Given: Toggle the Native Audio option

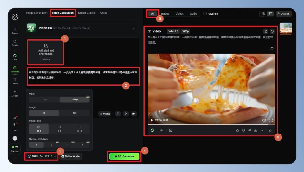Looking at the screenshot, I should 71,156.
